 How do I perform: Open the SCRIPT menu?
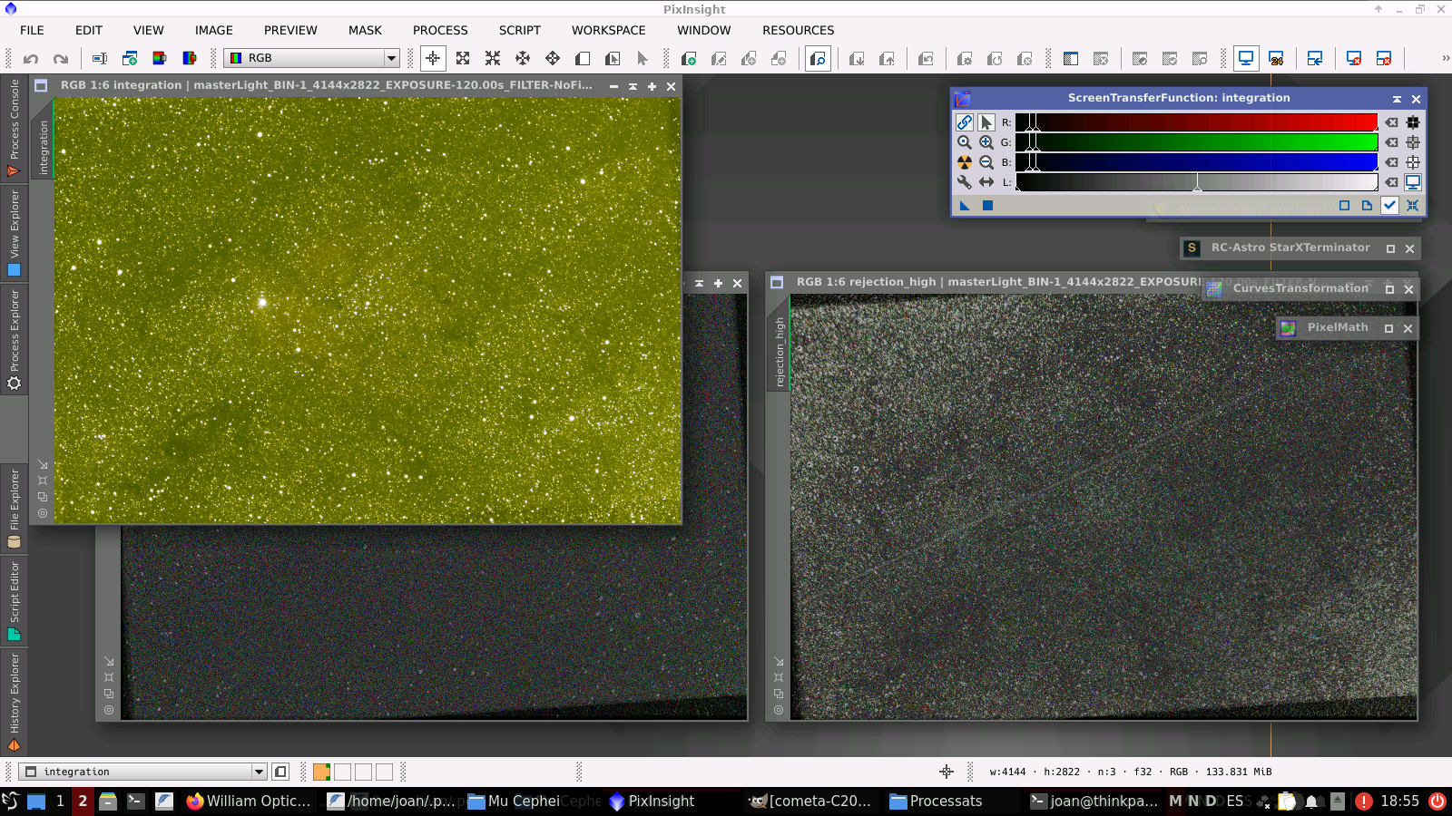[519, 30]
